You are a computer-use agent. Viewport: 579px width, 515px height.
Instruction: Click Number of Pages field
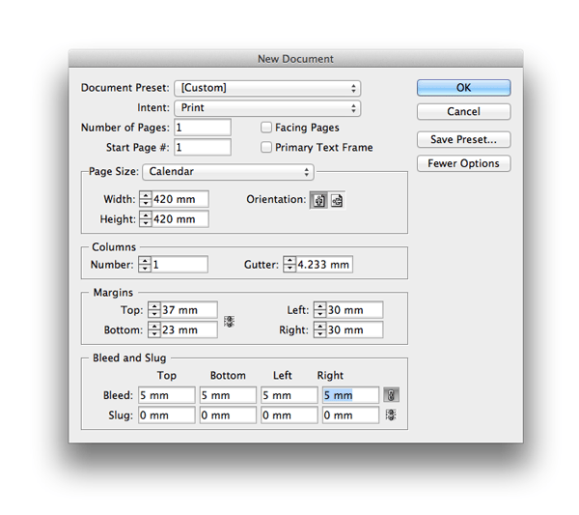pos(203,128)
